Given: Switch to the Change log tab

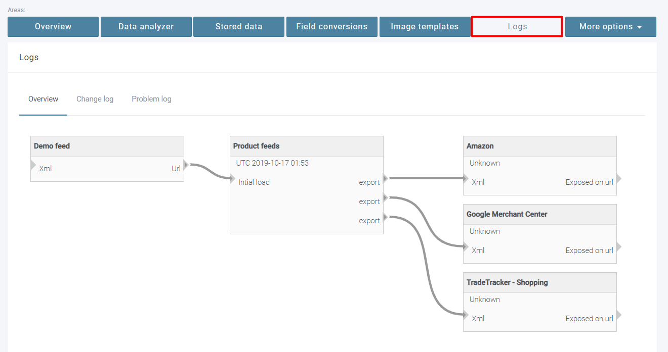Looking at the screenshot, I should 95,99.
